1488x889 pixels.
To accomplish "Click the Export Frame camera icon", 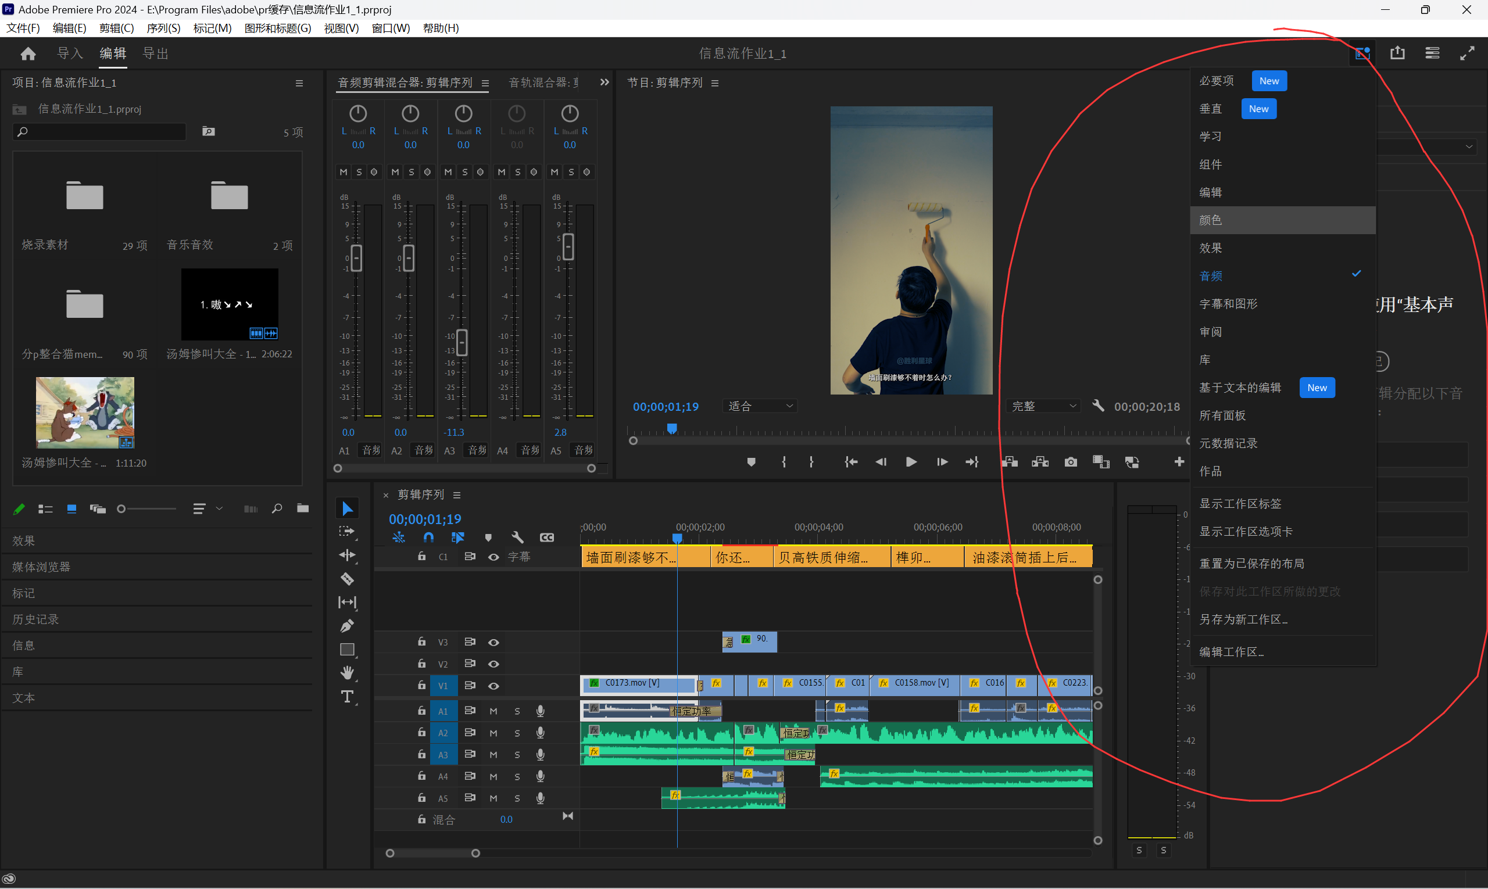I will [1070, 462].
